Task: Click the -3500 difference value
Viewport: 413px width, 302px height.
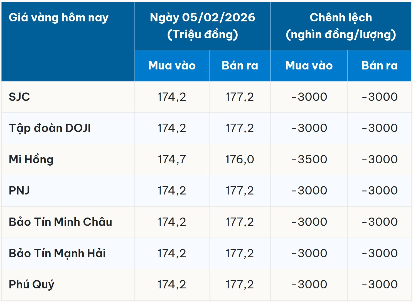Action: [309, 159]
